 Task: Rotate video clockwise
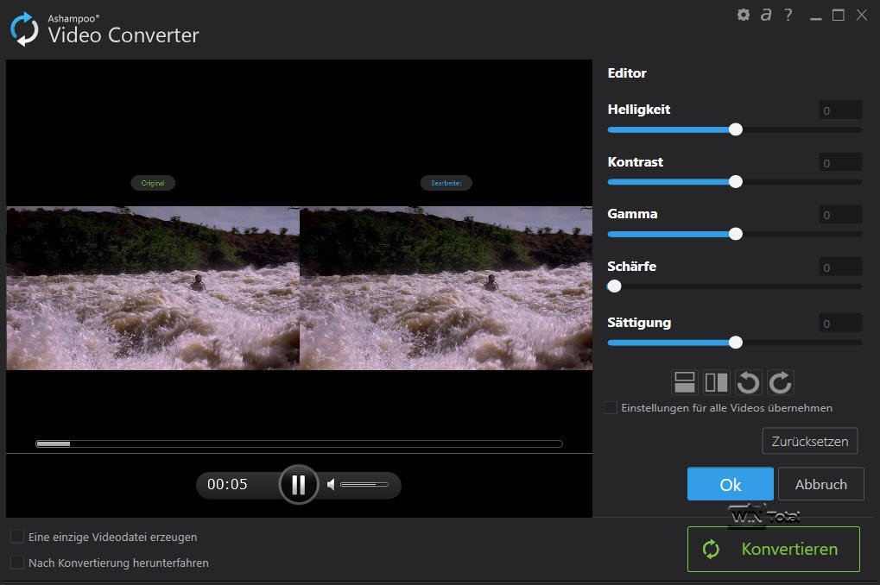tap(780, 382)
